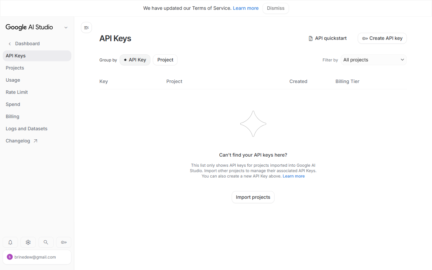Click the Import projects button

(253, 197)
